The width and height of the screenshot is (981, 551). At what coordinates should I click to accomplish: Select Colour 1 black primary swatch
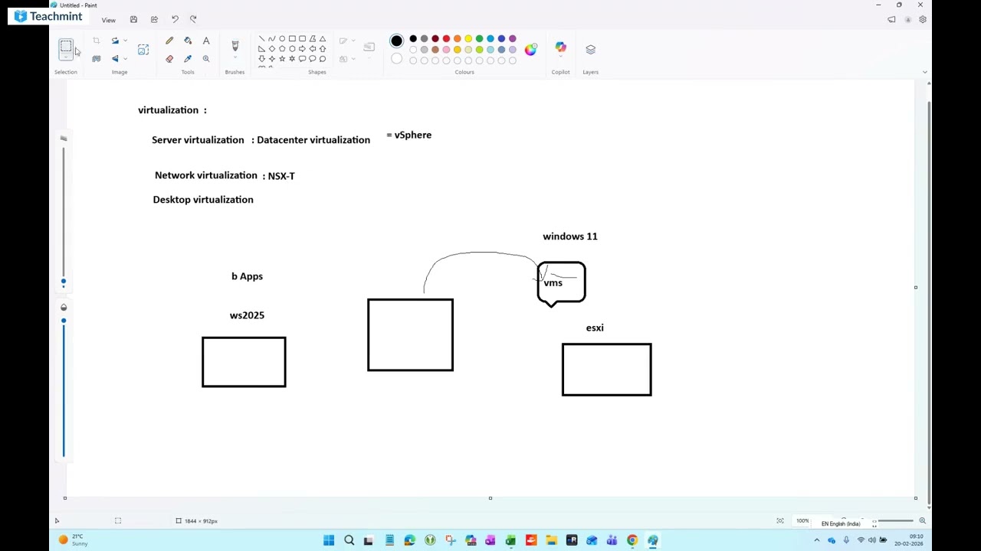tap(396, 41)
